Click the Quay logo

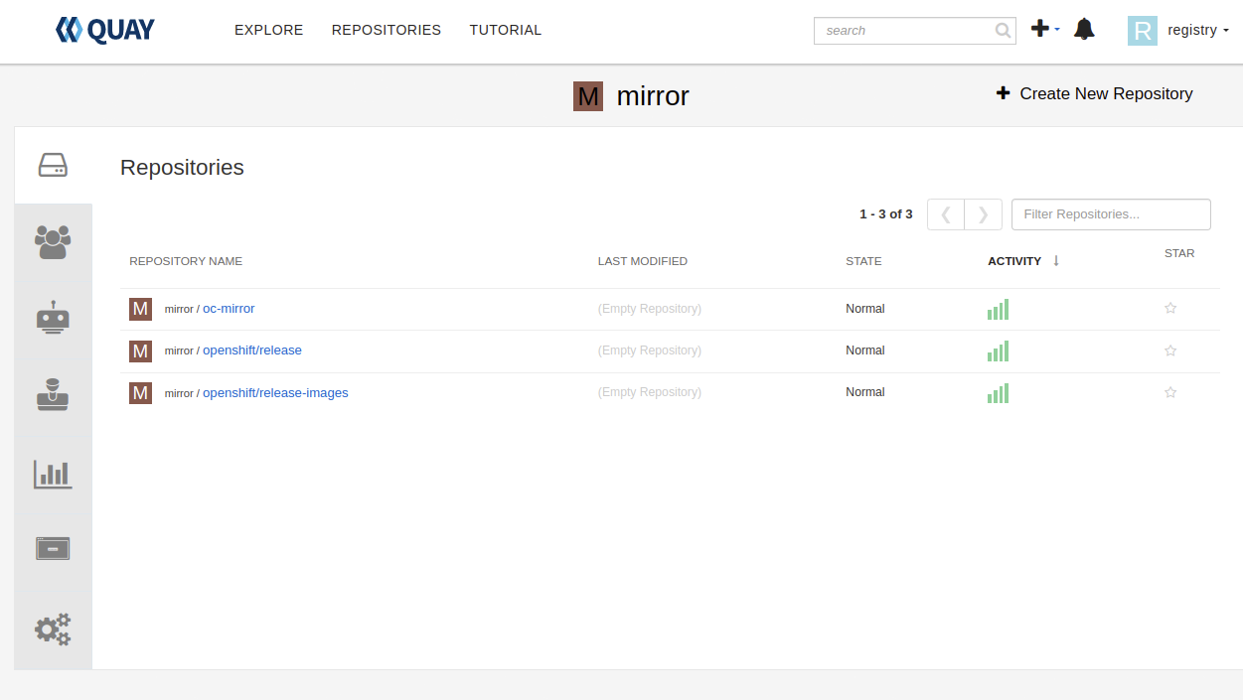coord(105,30)
